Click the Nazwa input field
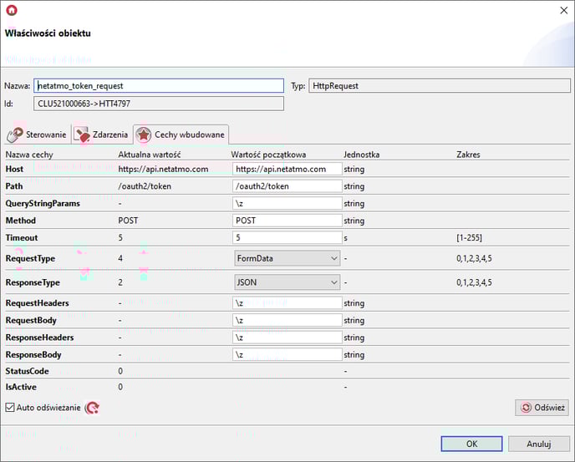Viewport: 575px width, 462px height. pyautogui.click(x=159, y=86)
